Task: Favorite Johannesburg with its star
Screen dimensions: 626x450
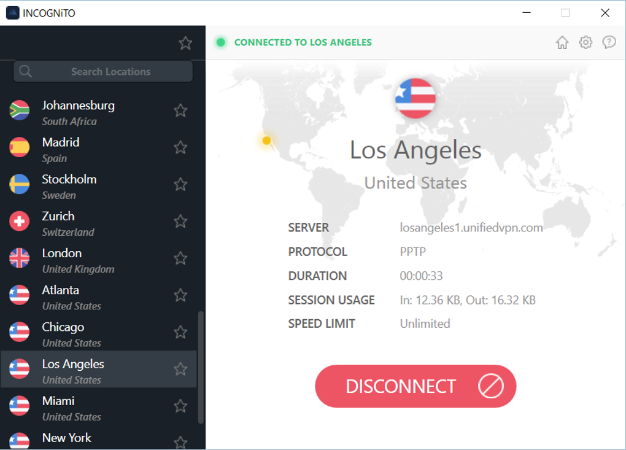Action: pyautogui.click(x=180, y=111)
